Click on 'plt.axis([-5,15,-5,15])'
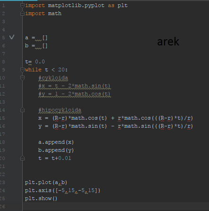209x211 pixels. 62,191
